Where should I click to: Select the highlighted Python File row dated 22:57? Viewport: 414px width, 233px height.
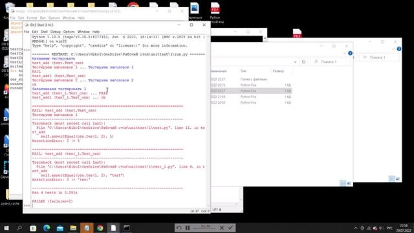pos(252,91)
